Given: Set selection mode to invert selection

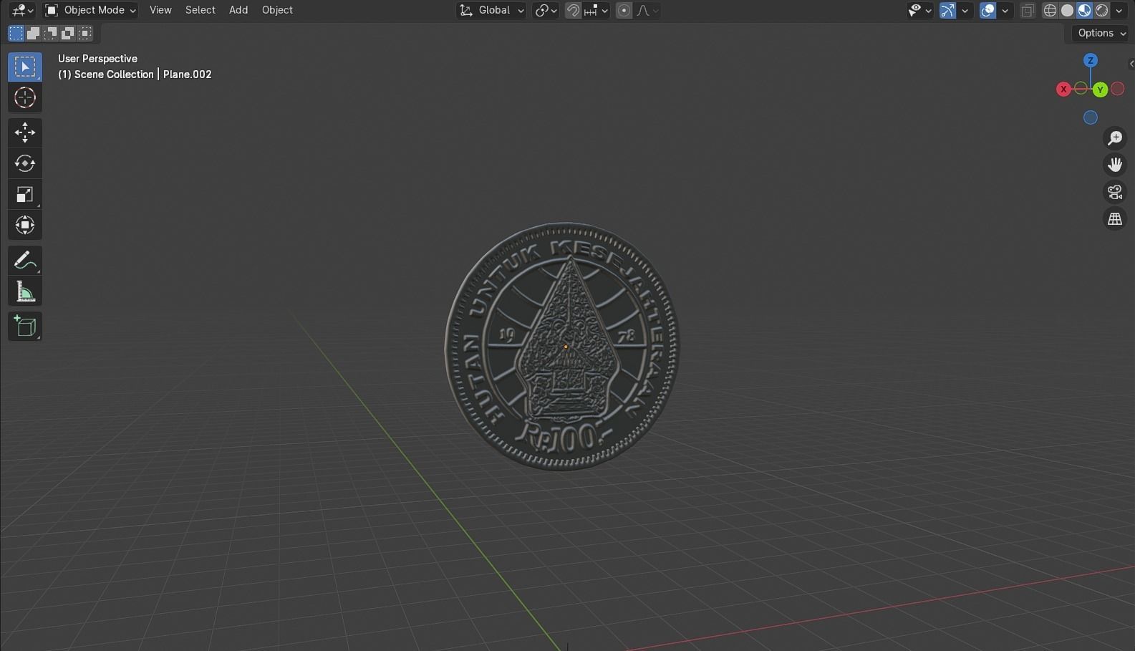Looking at the screenshot, I should click(67, 33).
